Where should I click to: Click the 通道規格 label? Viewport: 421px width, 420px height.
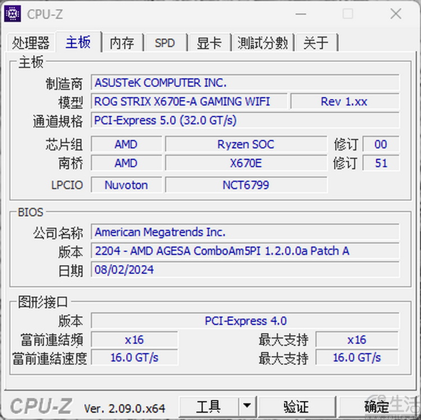click(58, 121)
